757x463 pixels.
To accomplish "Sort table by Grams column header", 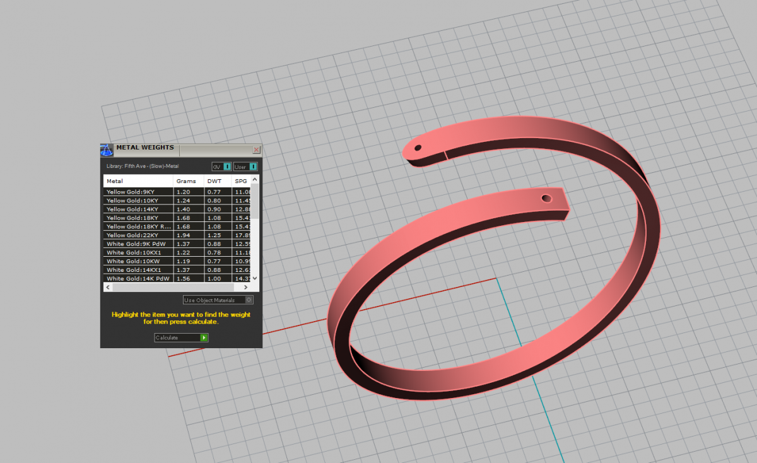I will 187,181.
